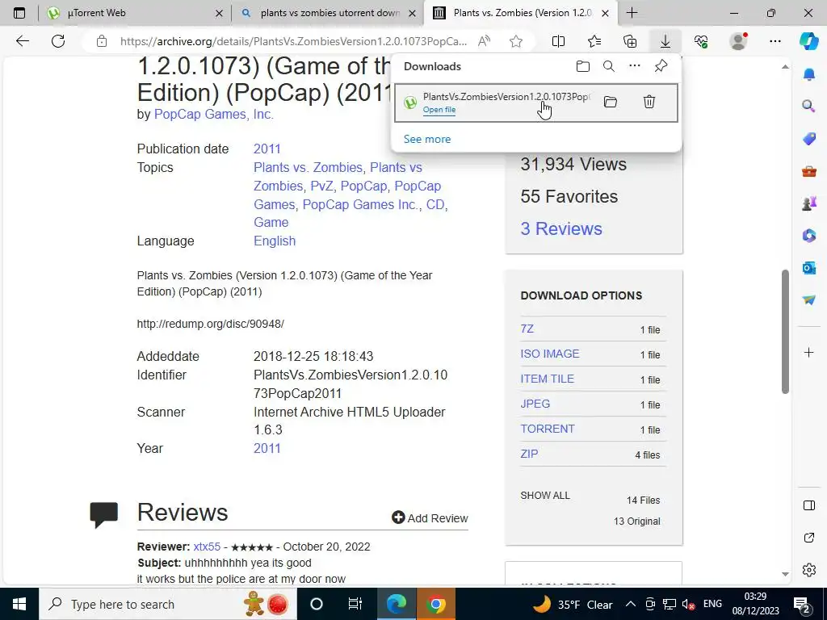827x620 pixels.
Task: Open a new browser tab
Action: tap(632, 13)
